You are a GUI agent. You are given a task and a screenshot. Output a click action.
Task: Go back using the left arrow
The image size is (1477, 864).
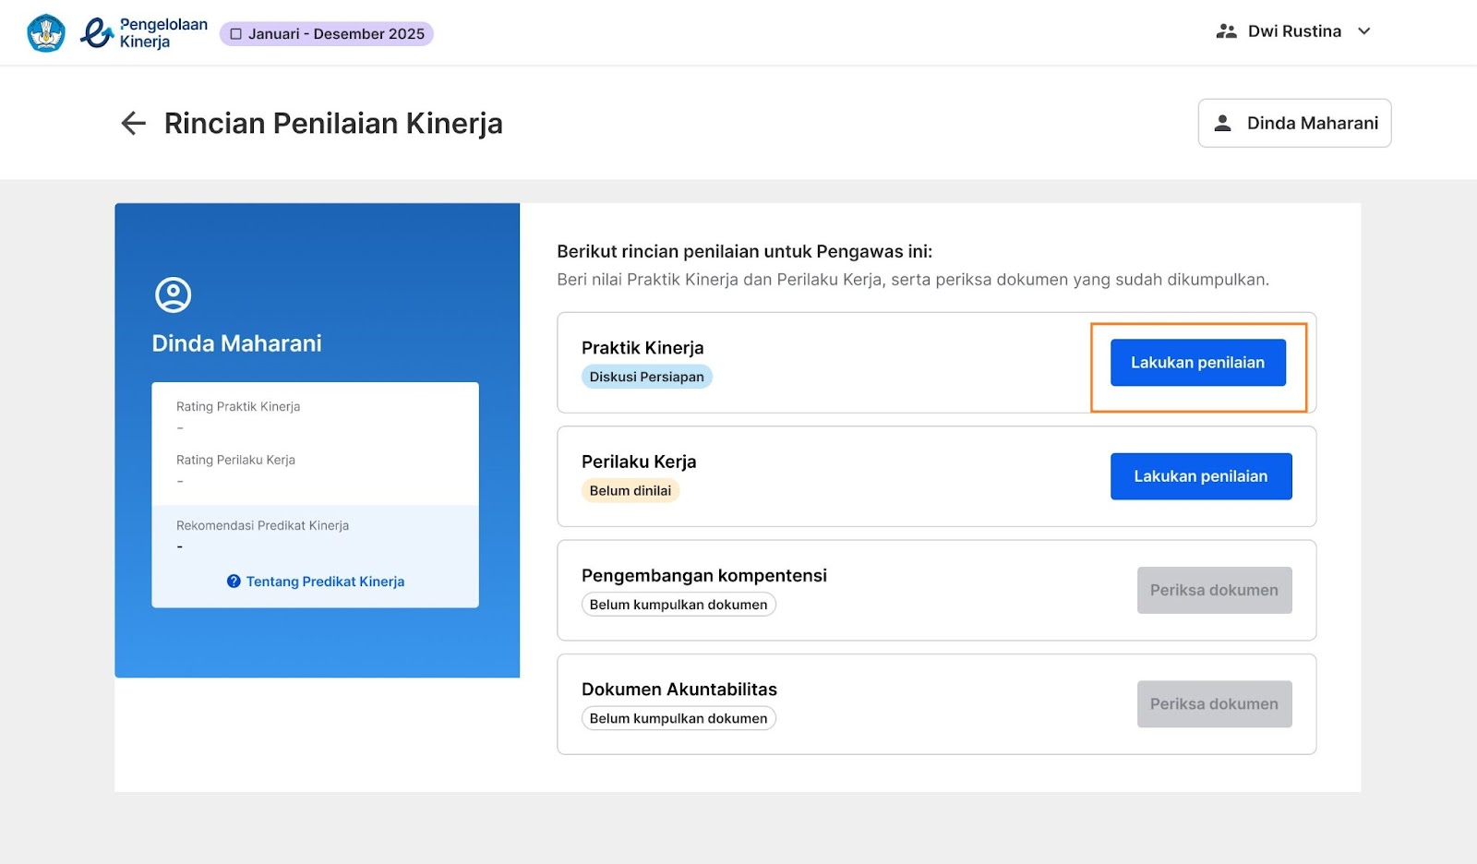click(x=134, y=123)
